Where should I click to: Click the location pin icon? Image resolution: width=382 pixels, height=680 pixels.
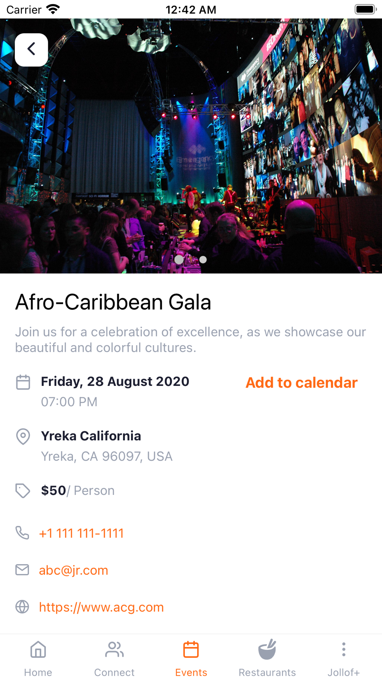pyautogui.click(x=23, y=436)
